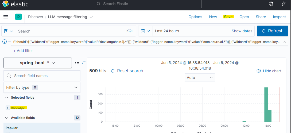
Task: Open the help menu lifebuoy icon
Action: [271, 4]
